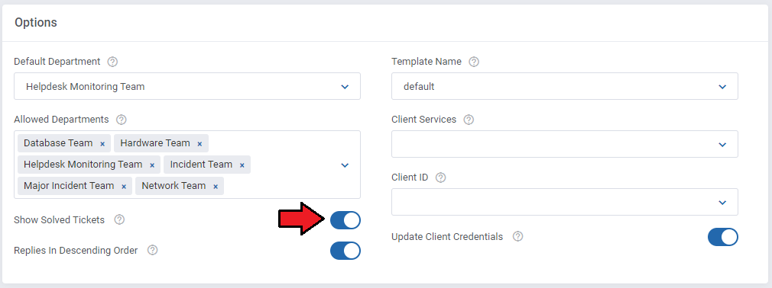Click the Database Team tag label
The image size is (772, 288).
58,143
